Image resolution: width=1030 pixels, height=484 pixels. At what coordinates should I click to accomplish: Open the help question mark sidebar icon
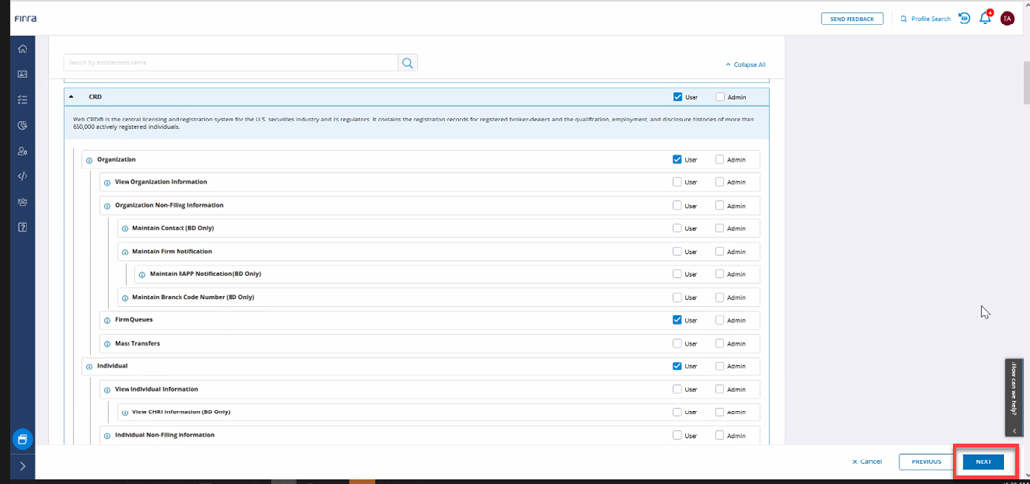click(x=23, y=227)
